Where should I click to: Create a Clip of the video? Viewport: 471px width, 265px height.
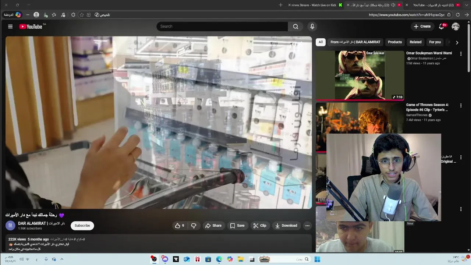pos(259,226)
